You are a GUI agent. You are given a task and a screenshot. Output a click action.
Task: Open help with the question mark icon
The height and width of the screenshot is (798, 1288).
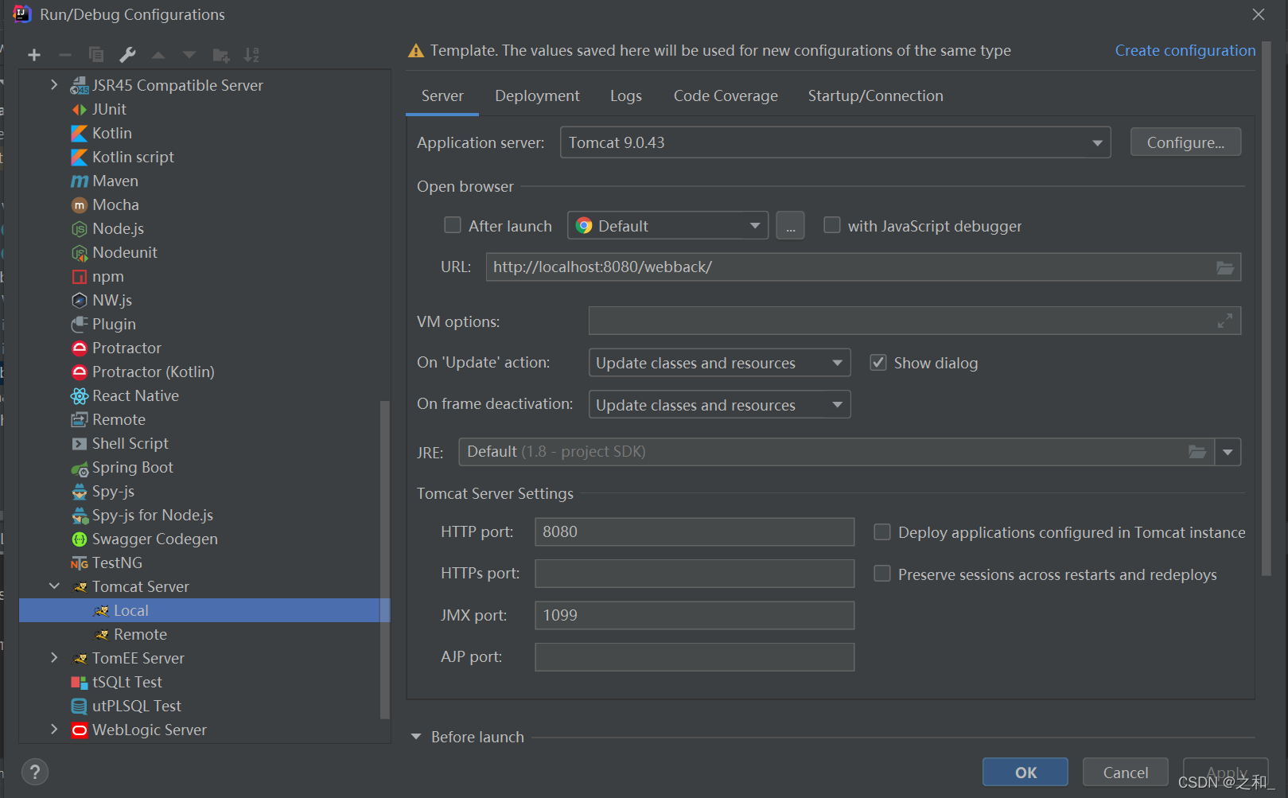(35, 772)
